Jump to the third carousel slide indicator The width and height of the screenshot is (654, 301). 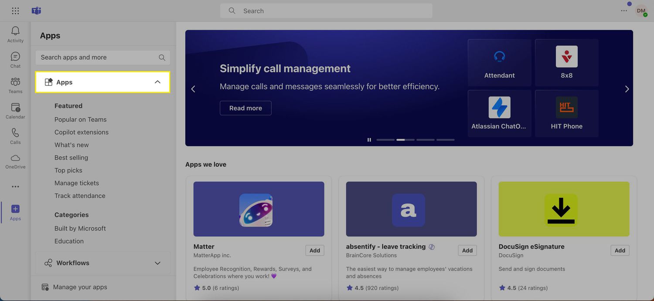pos(425,140)
